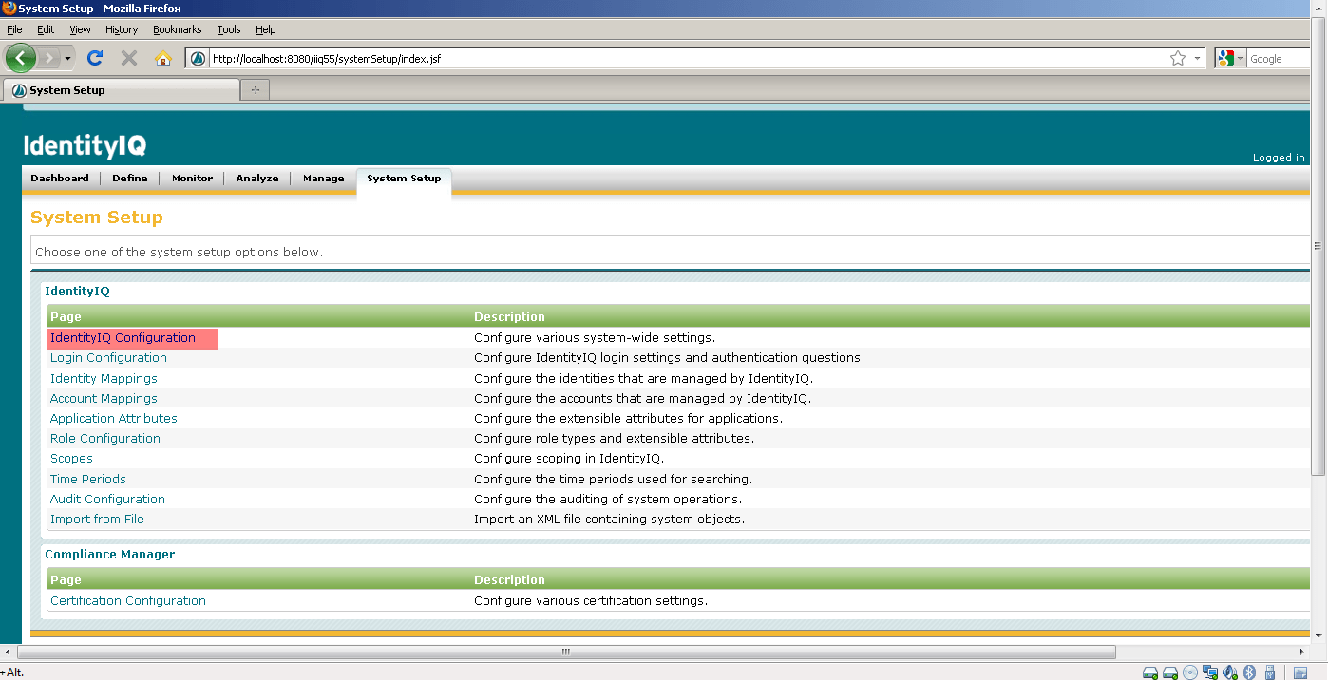Click the first hard disk status icon
The width and height of the screenshot is (1328, 681).
[1150, 672]
